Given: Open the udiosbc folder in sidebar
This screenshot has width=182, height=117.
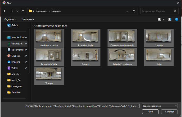Looking at the screenshot, I should click(15, 74).
